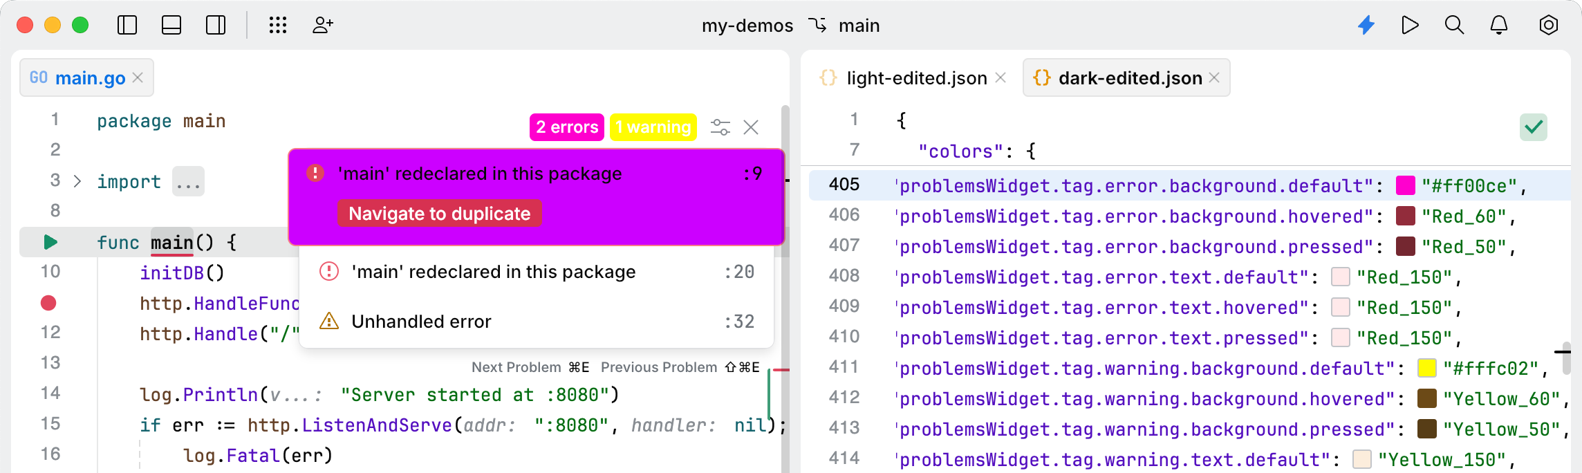Screen dimensions: 1582x473
Task: Open search with the magnifying glass icon
Action: pos(1454,26)
